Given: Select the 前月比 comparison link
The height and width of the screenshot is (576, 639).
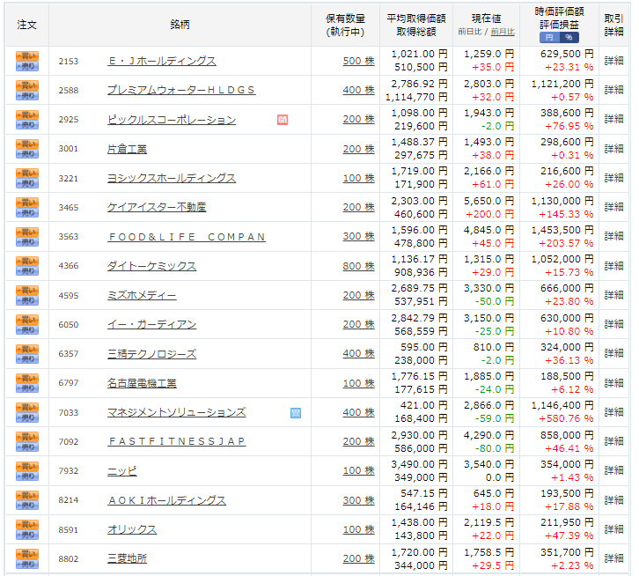Looking at the screenshot, I should tap(503, 32).
